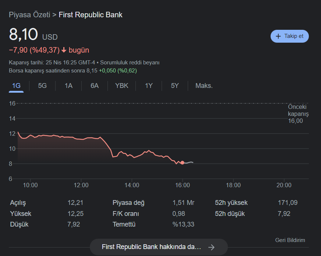This screenshot has width=321, height=256.
Task: Click the red closing dot on the chart
Action: point(182,163)
